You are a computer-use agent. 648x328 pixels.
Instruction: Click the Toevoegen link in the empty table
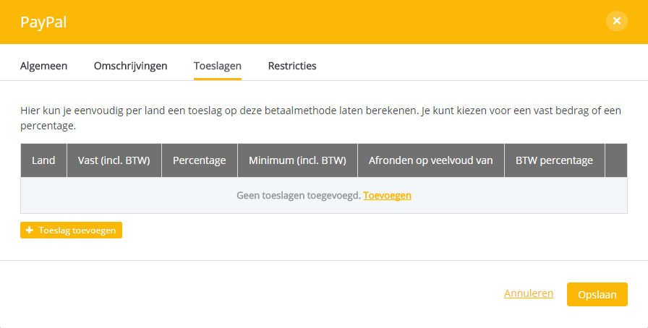pyautogui.click(x=387, y=195)
